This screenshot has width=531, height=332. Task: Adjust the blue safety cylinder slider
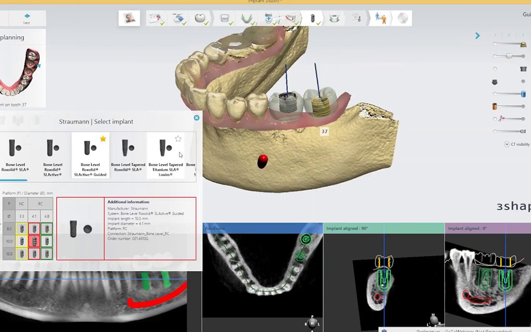(509, 94)
